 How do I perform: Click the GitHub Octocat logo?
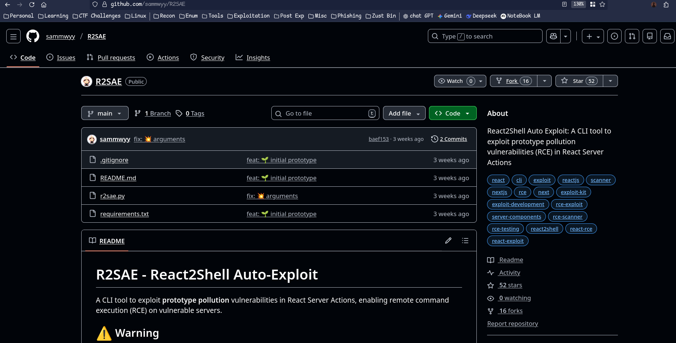(33, 36)
